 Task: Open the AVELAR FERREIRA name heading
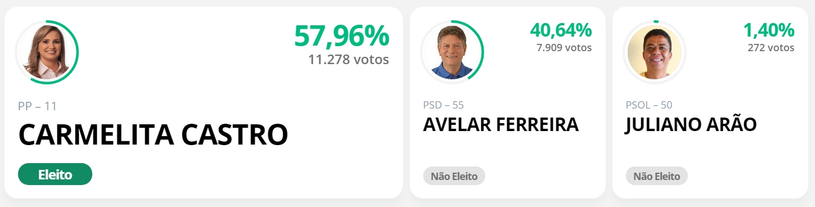point(501,125)
